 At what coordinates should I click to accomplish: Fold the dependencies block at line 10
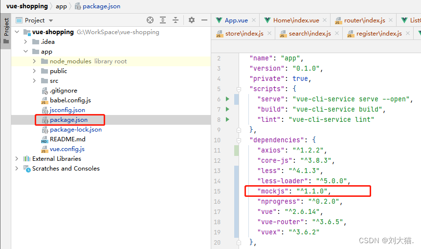pos(239,140)
